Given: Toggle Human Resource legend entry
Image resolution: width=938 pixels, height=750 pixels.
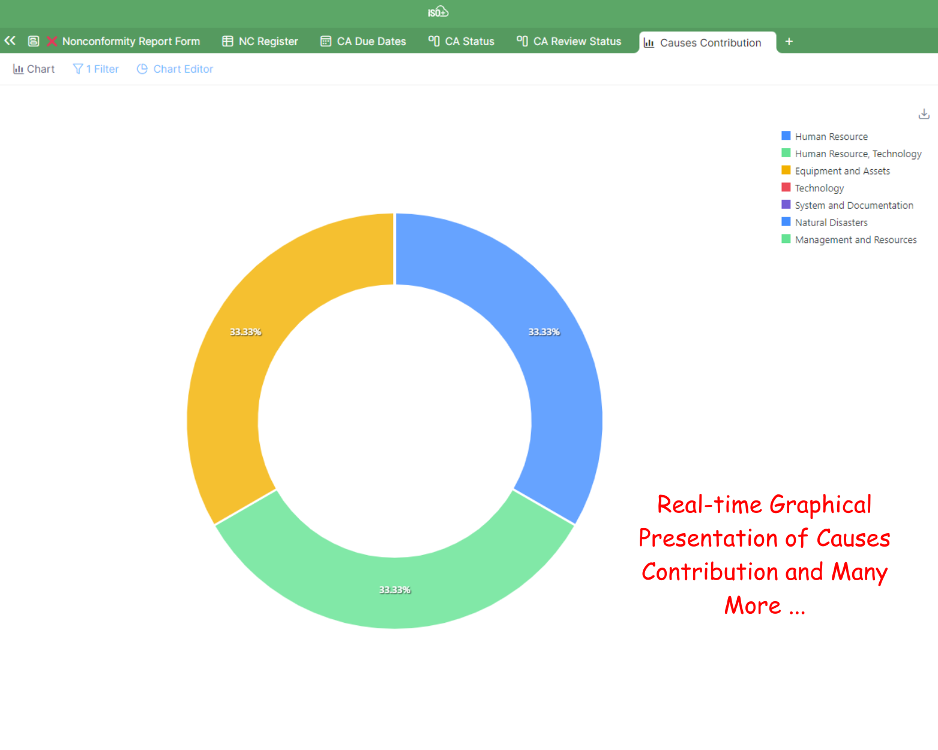Looking at the screenshot, I should click(831, 137).
